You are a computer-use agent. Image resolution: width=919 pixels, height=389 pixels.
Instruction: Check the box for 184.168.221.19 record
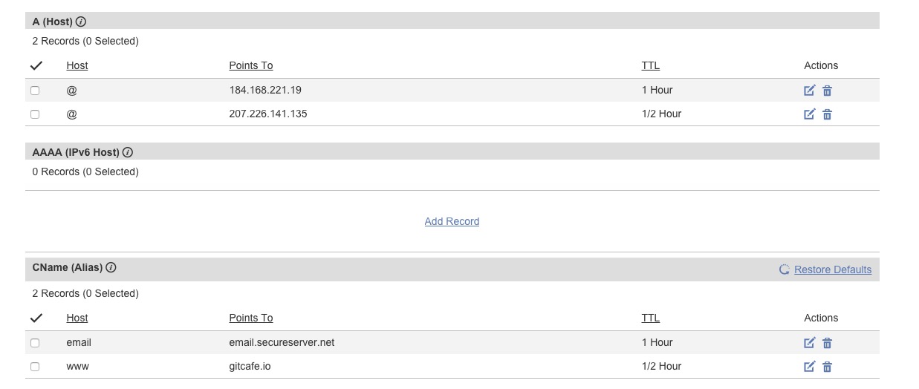click(35, 91)
